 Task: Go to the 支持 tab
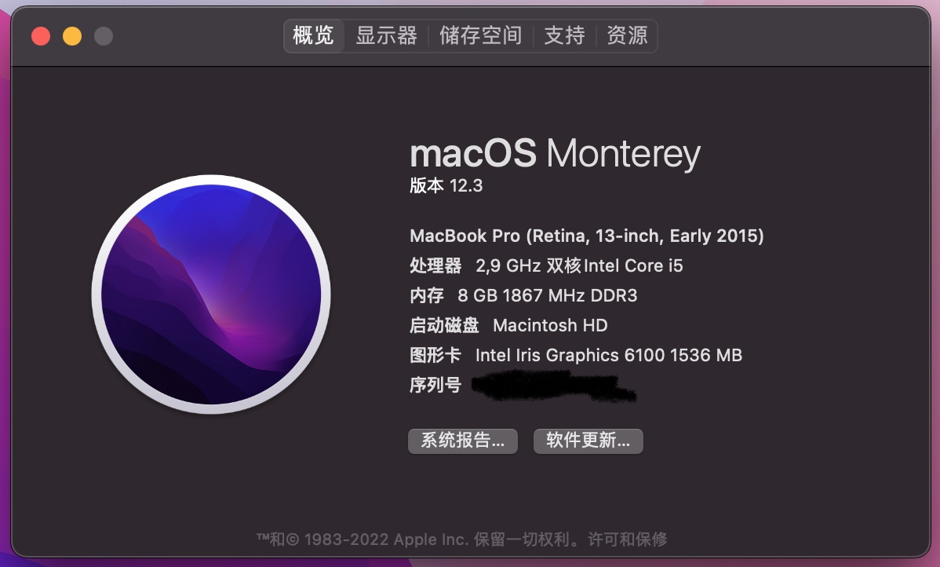(x=564, y=36)
